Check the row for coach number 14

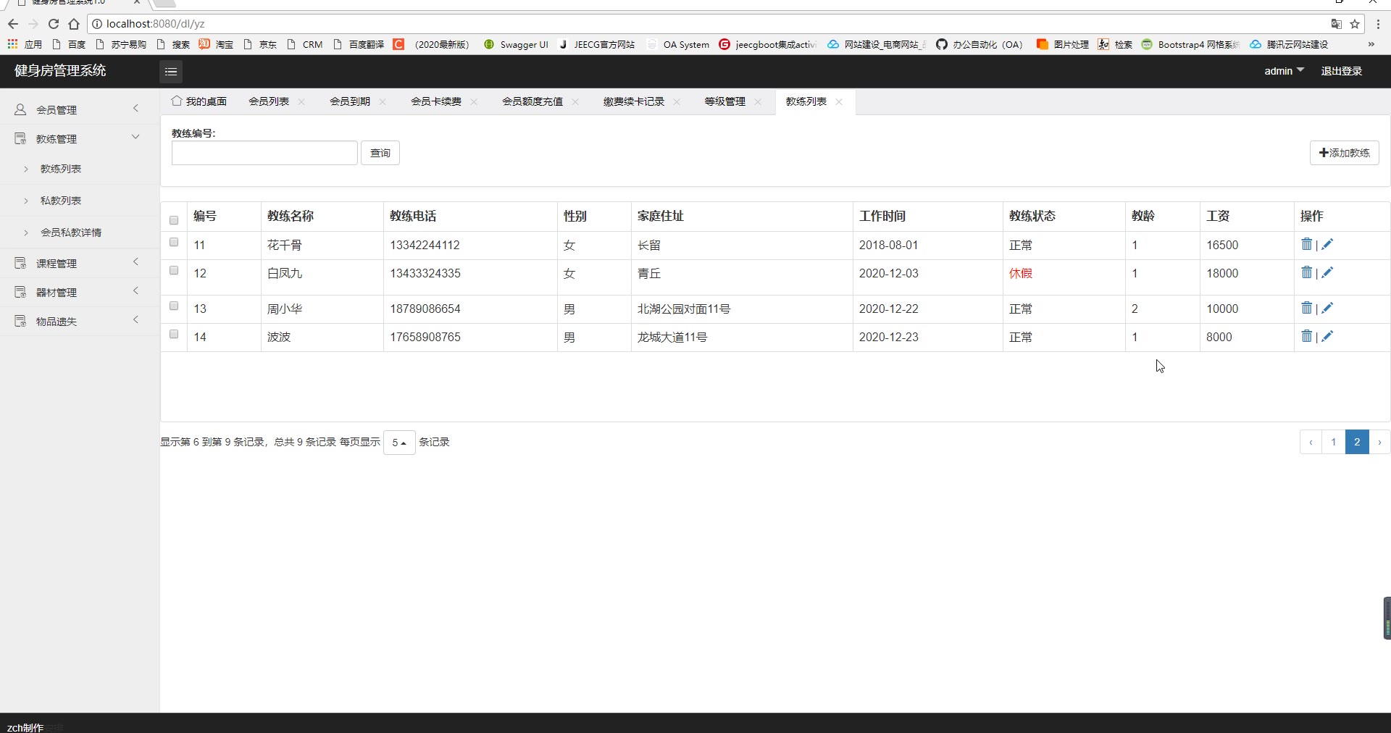174,334
